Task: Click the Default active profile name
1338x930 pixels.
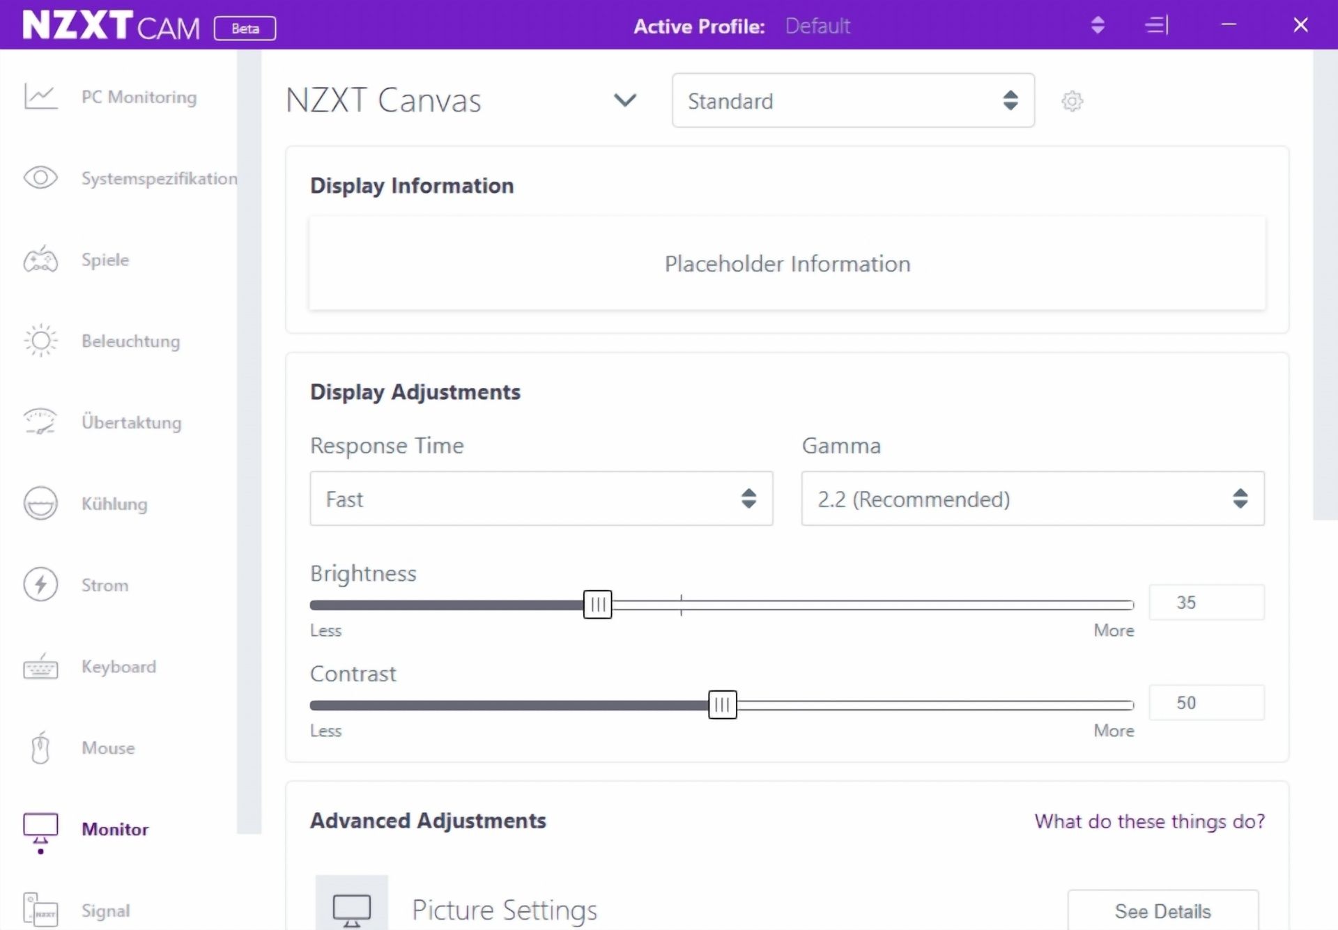Action: [x=817, y=26]
